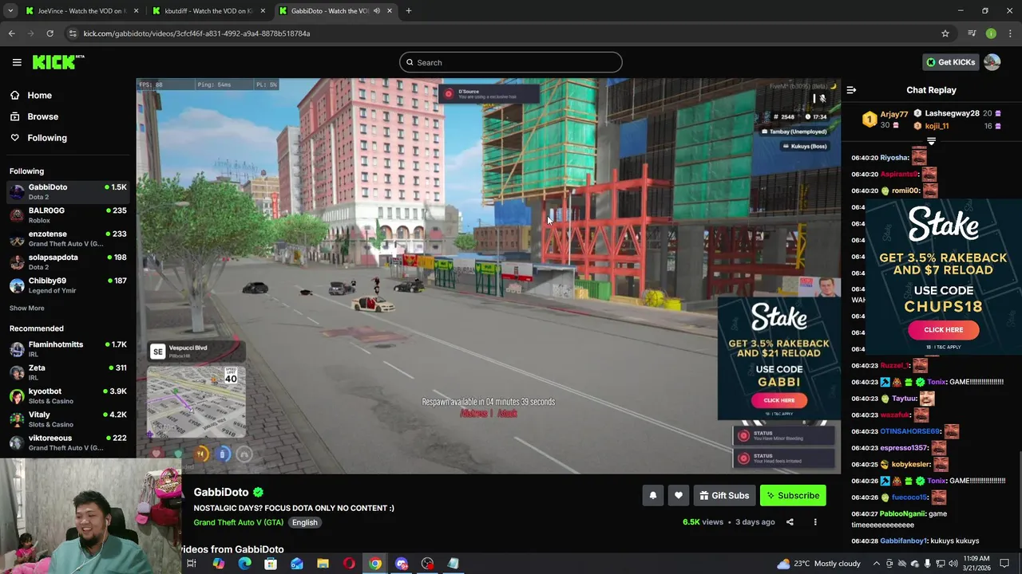Image resolution: width=1022 pixels, height=574 pixels.
Task: Open enzotense channel in sidebar
Action: pyautogui.click(x=68, y=238)
